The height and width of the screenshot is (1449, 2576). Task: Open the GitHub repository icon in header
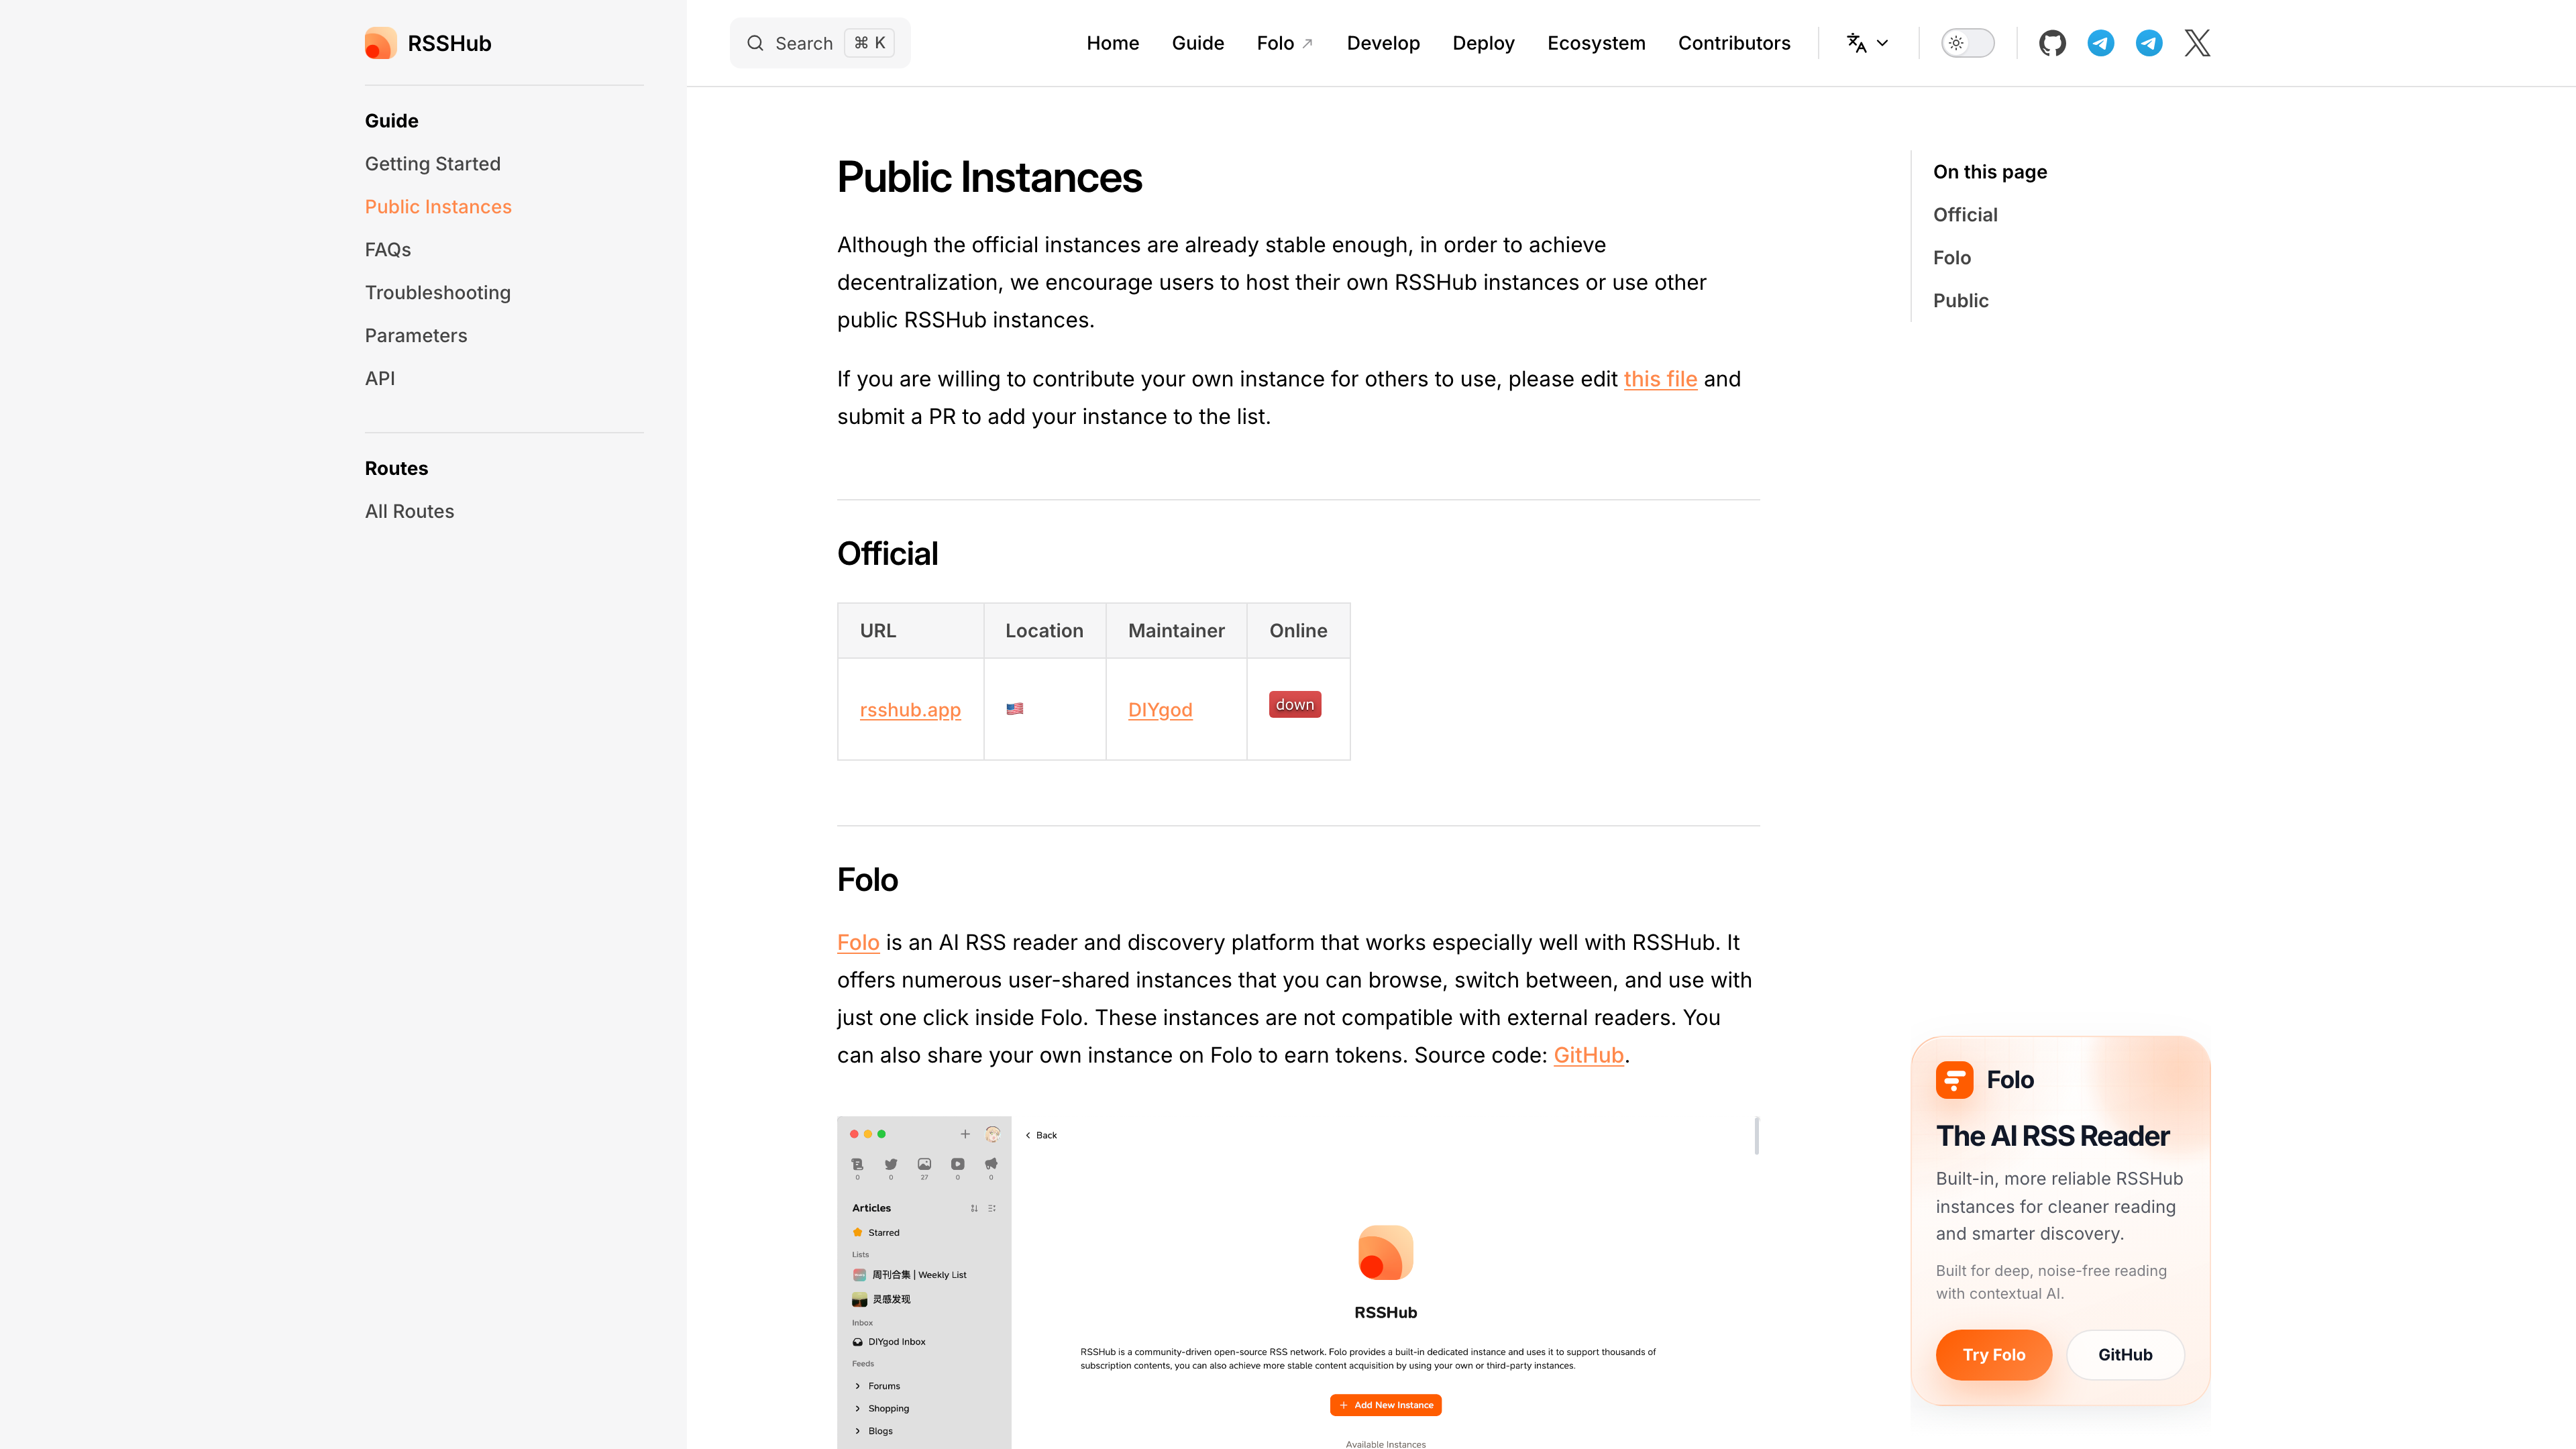pos(2052,43)
